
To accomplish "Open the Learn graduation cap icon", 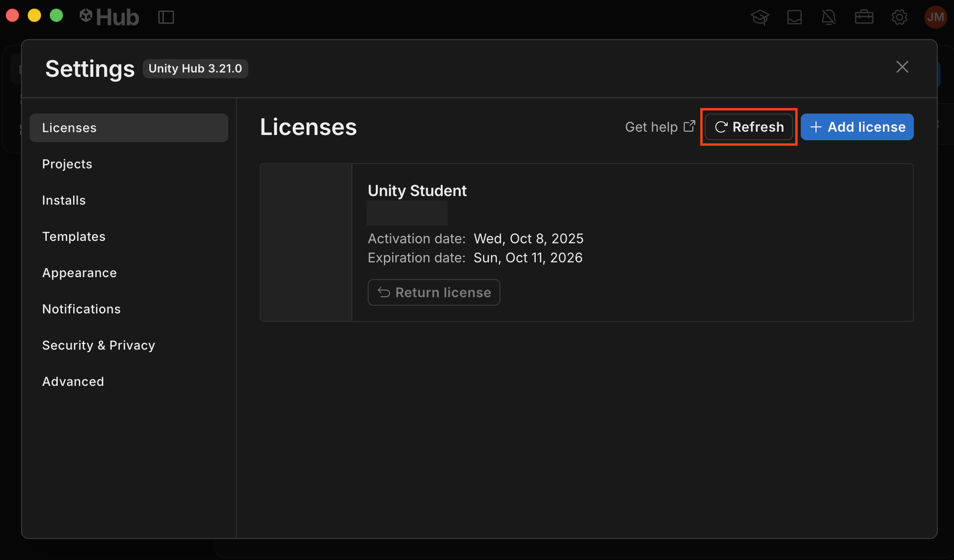I will pos(760,18).
